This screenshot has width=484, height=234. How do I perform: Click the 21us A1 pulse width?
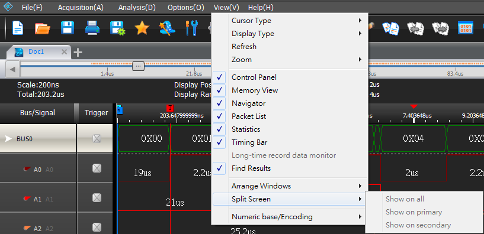pos(175,202)
